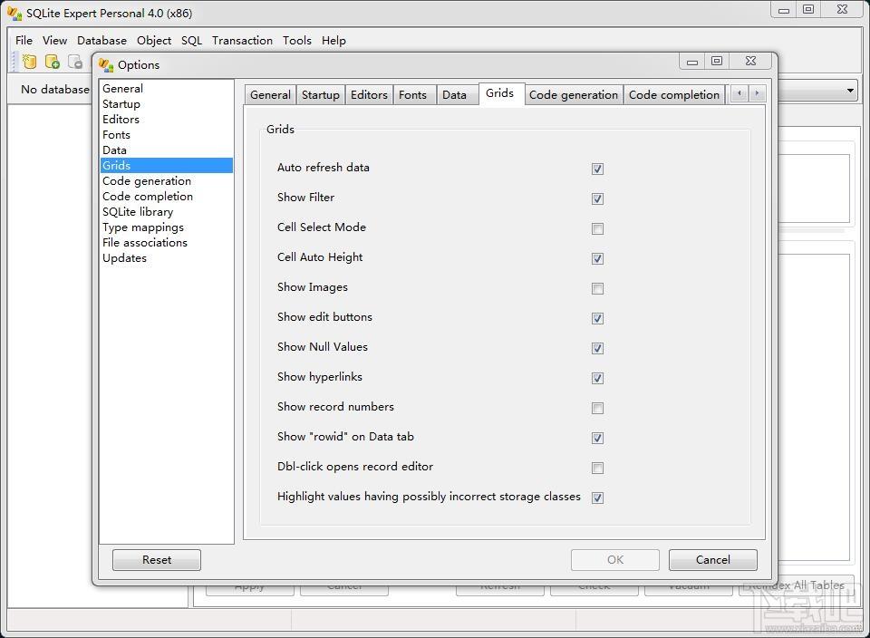
Task: Disable the Show Filter checkbox
Action: coord(597,198)
